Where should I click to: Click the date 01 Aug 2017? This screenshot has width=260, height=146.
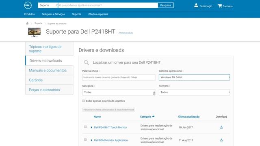(186, 140)
